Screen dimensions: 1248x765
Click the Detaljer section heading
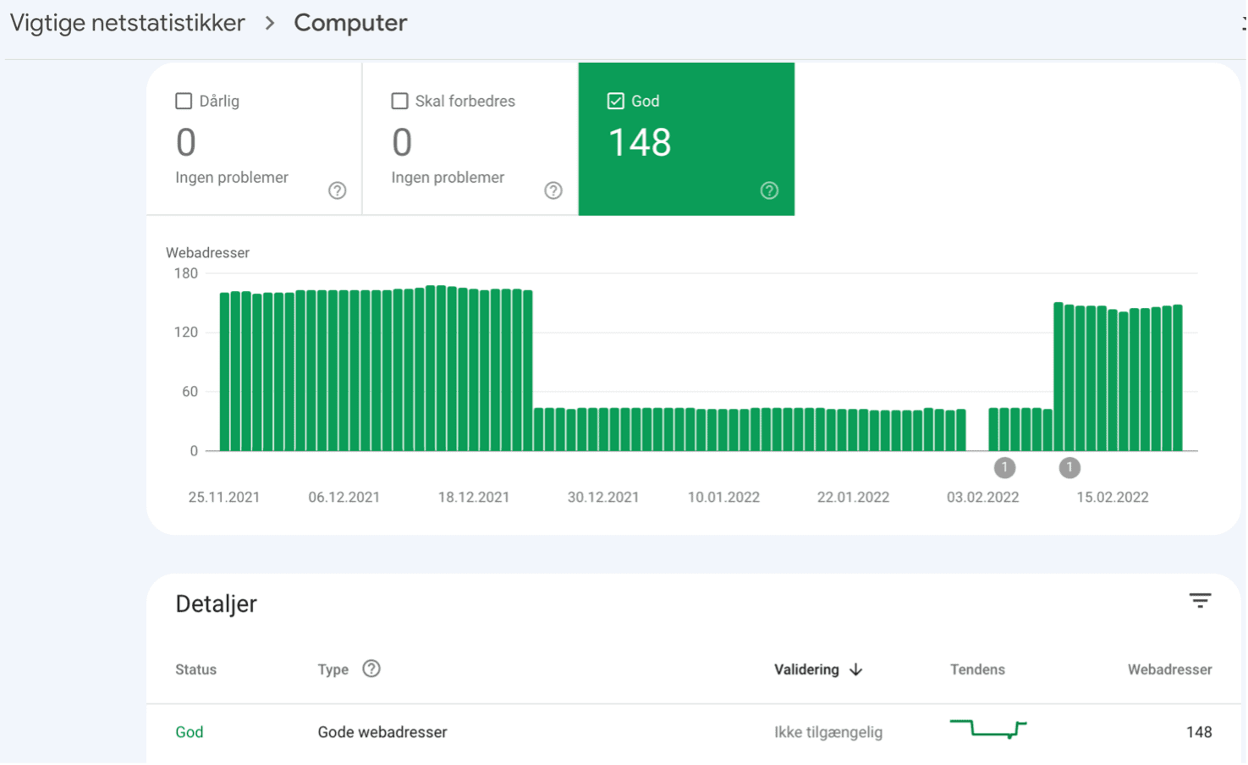coord(216,603)
